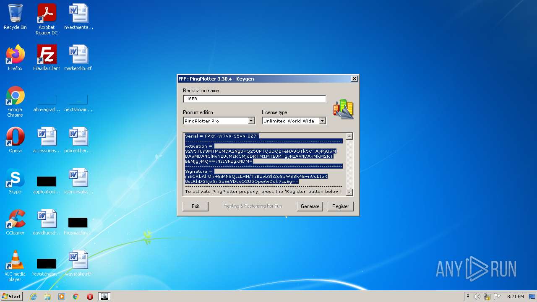
Task: Open policeother... Word document
Action: click(x=78, y=140)
